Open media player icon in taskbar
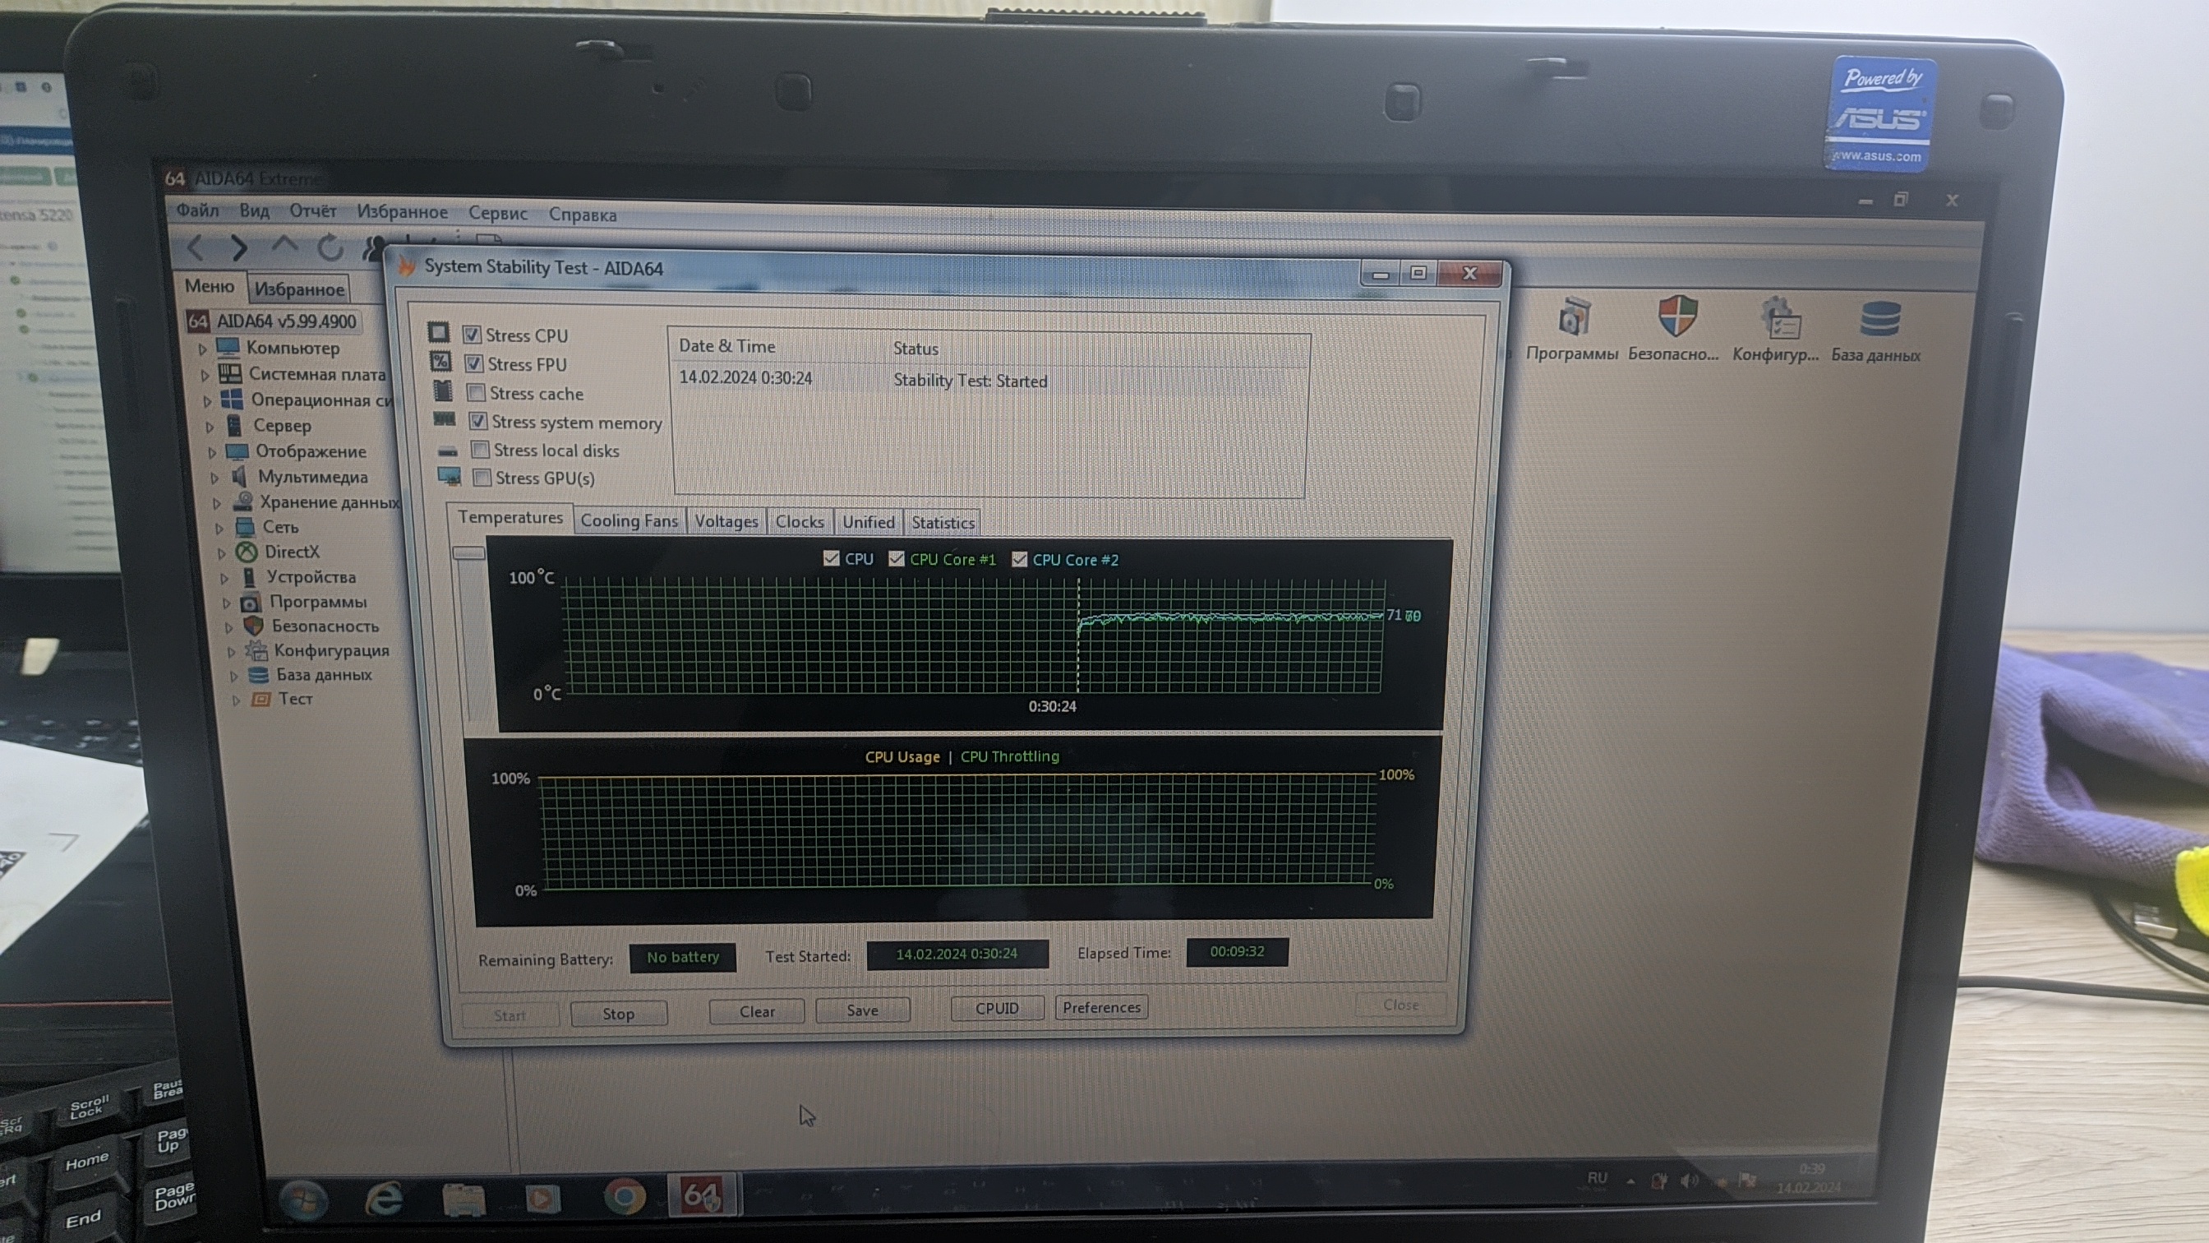The width and height of the screenshot is (2209, 1243). click(542, 1198)
